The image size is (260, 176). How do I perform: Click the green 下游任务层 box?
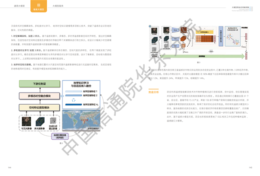pos(39,84)
